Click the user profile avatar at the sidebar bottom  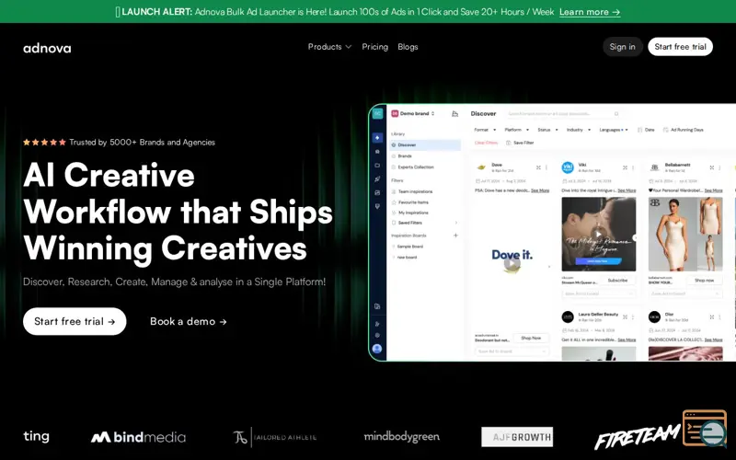pyautogui.click(x=377, y=349)
